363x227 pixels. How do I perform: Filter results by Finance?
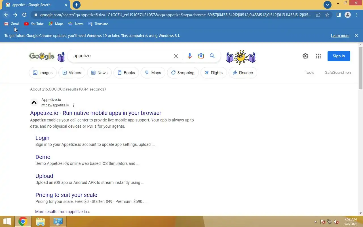243,73
